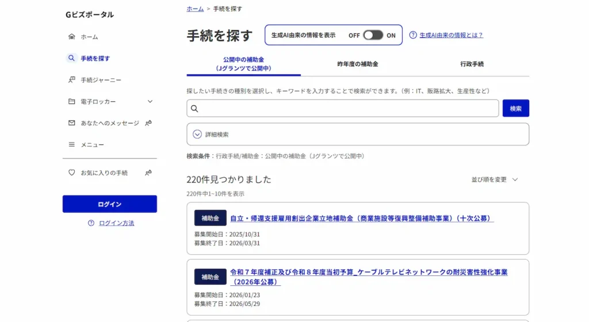The width and height of the screenshot is (589, 322).
Task: Select the 公開中の補助金 tab
Action: (243, 64)
